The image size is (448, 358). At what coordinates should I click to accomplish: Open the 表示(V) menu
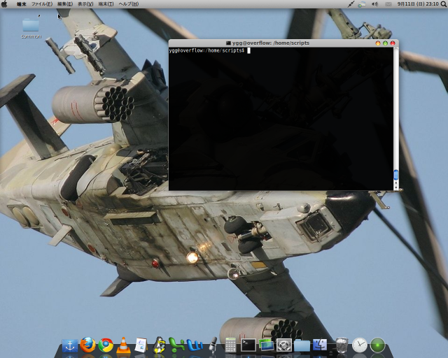pyautogui.click(x=85, y=4)
